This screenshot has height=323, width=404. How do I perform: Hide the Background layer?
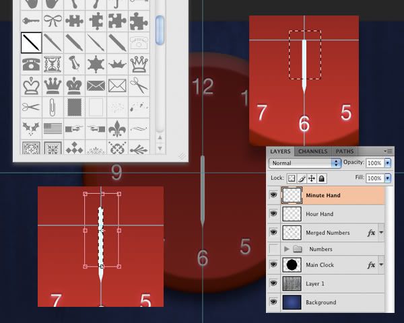click(273, 302)
